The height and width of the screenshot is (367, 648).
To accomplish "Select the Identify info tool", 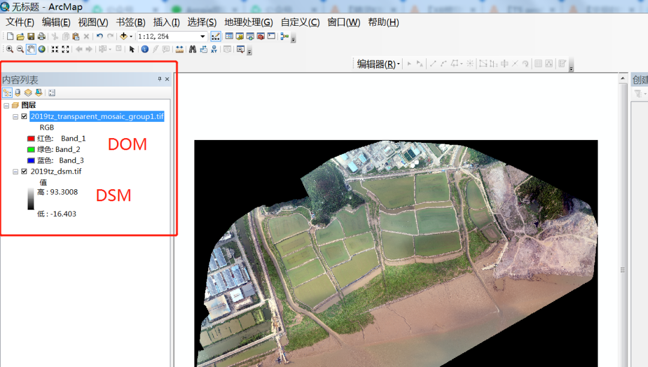I will pyautogui.click(x=145, y=49).
